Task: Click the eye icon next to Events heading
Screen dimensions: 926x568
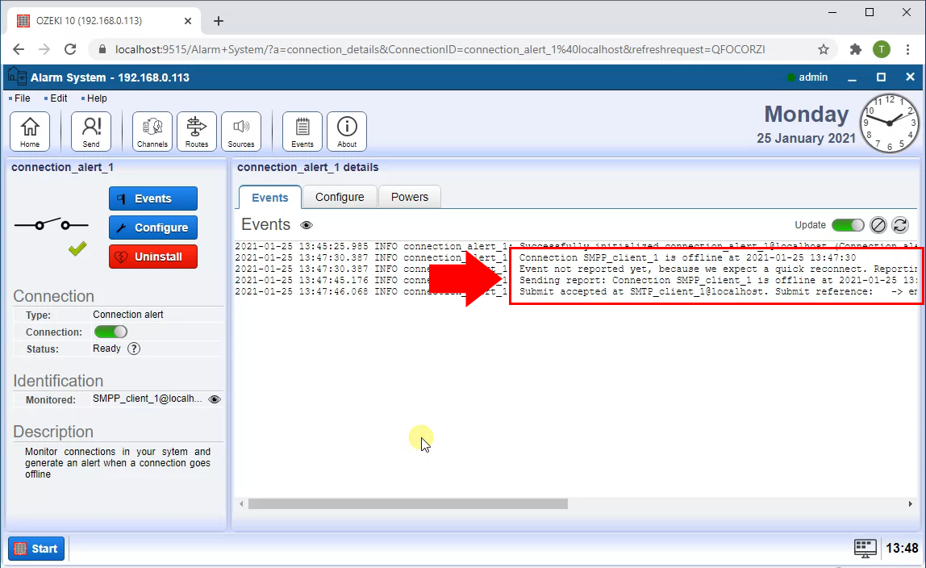Action: tap(307, 225)
